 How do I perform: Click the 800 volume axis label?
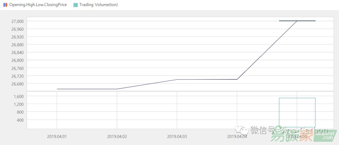tap(20, 112)
